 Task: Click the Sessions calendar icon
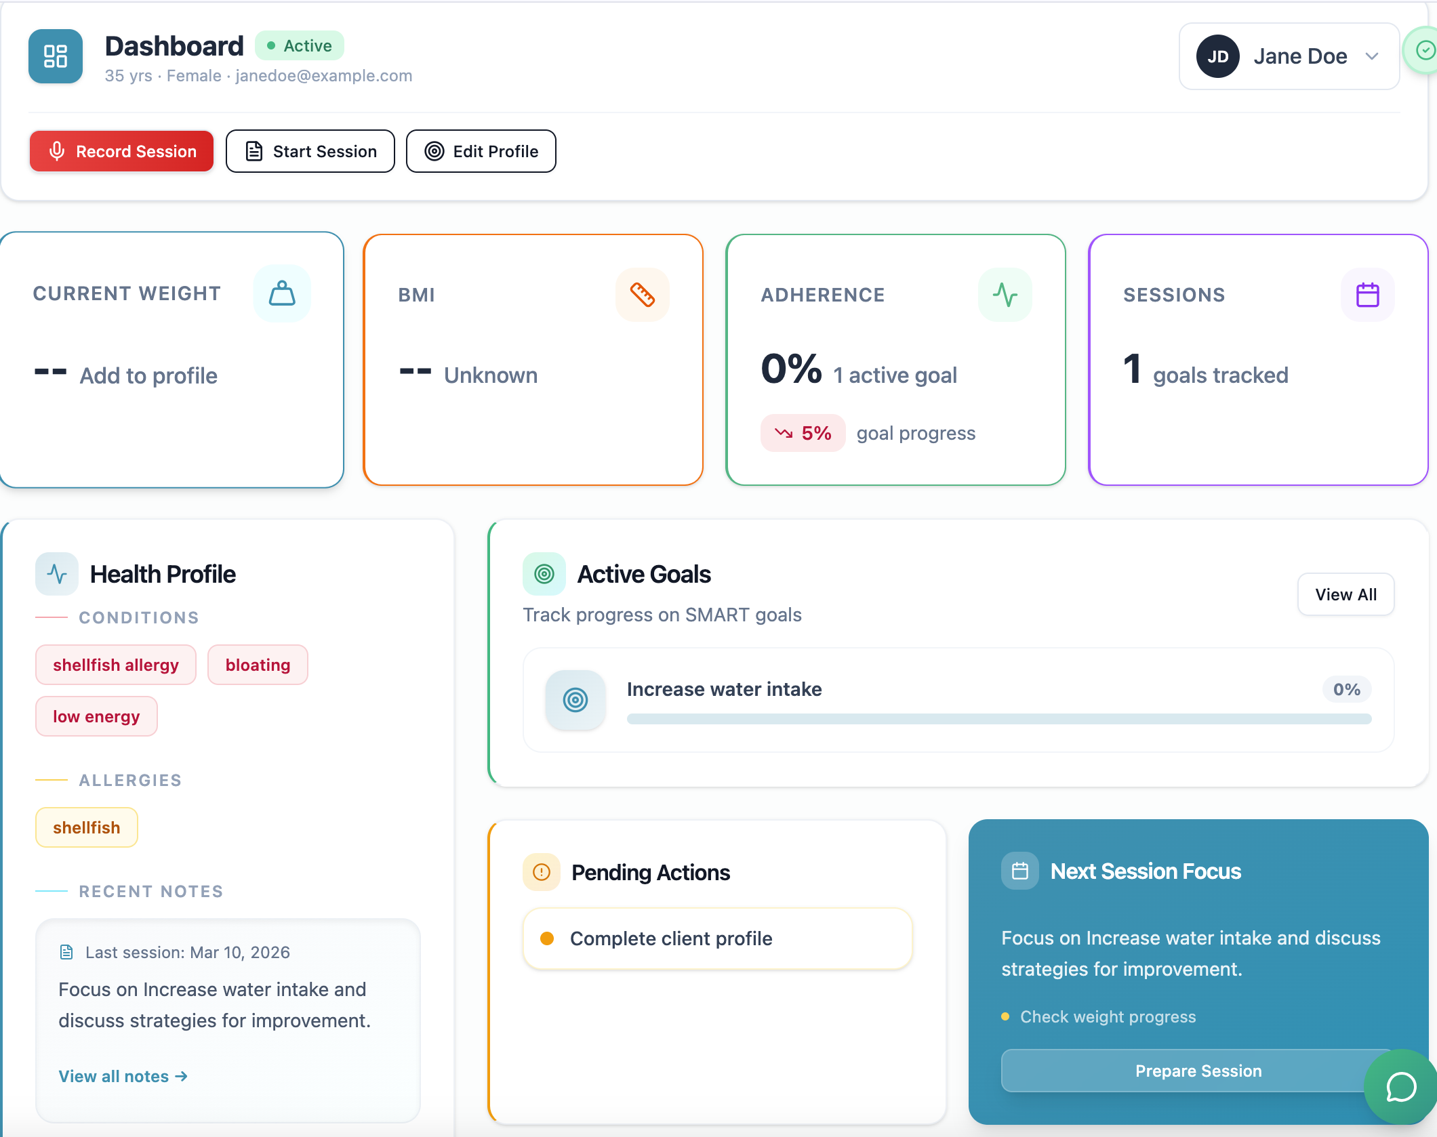[1367, 295]
